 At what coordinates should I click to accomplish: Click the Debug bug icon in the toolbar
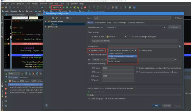coord(67,8)
